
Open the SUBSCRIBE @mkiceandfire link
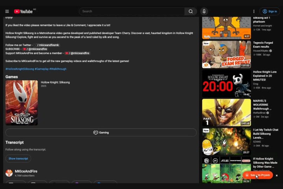pyautogui.click(x=35, y=49)
